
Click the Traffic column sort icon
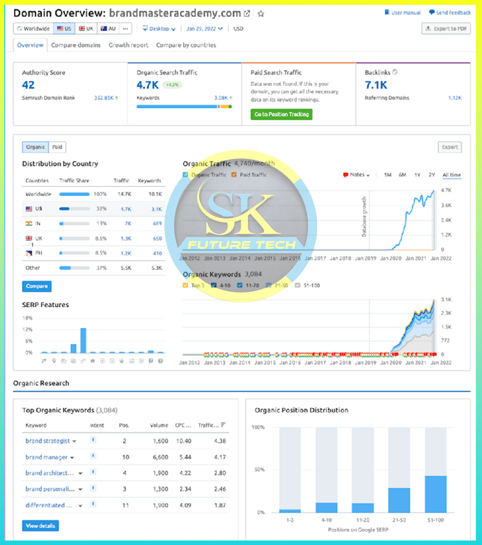click(223, 425)
